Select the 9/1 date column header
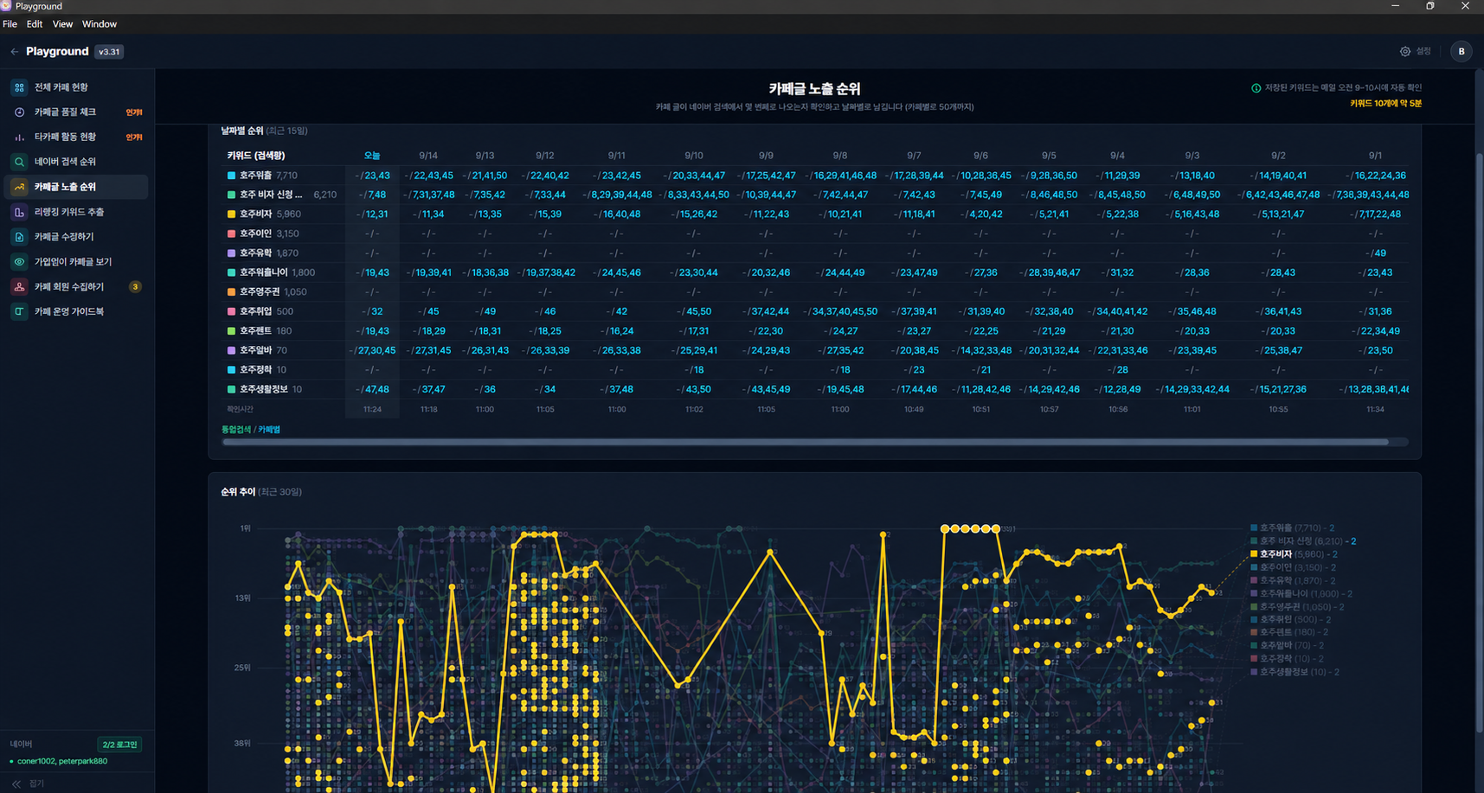The height and width of the screenshot is (793, 1484). pyautogui.click(x=1375, y=156)
